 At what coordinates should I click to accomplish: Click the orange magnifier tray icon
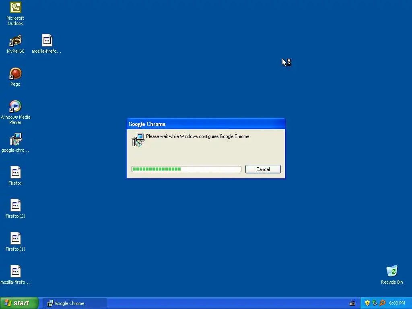click(x=382, y=303)
